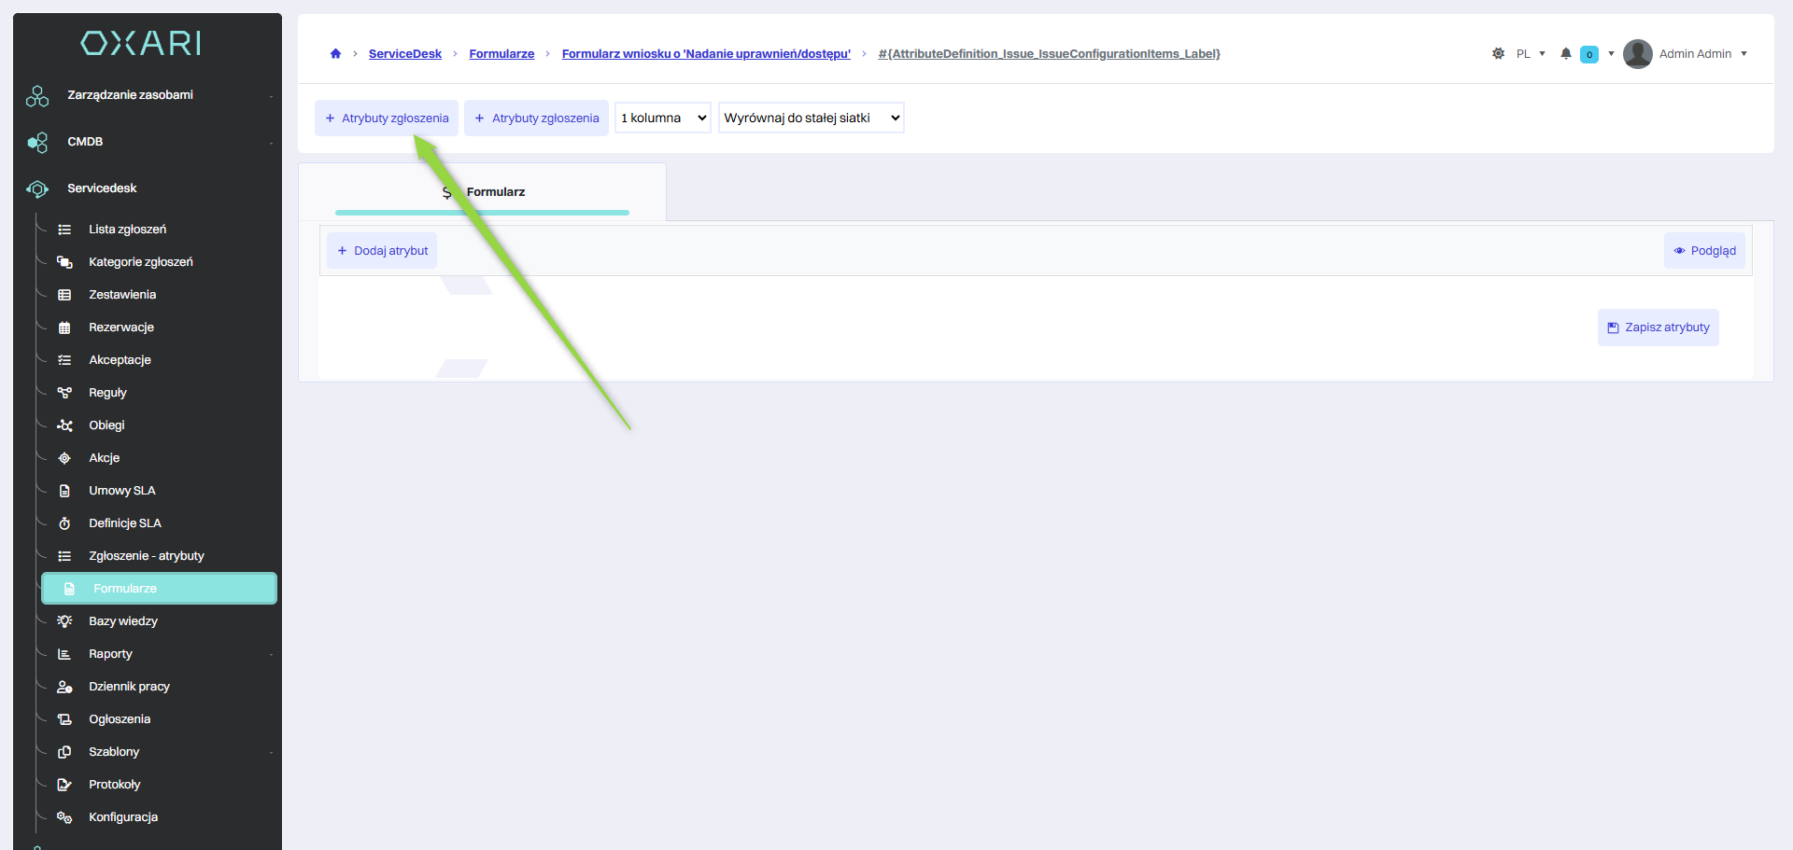
Task: Save with Zapisz atrybuty button
Action: coord(1658,327)
